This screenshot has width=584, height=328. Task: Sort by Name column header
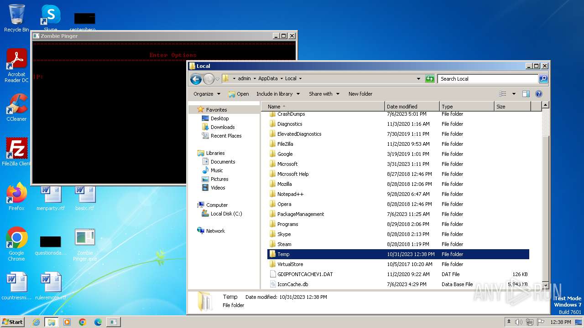coord(323,106)
